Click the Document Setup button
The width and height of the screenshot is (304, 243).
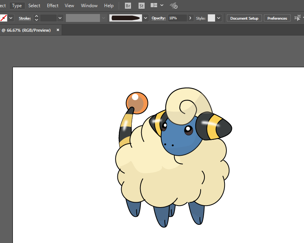[244, 18]
